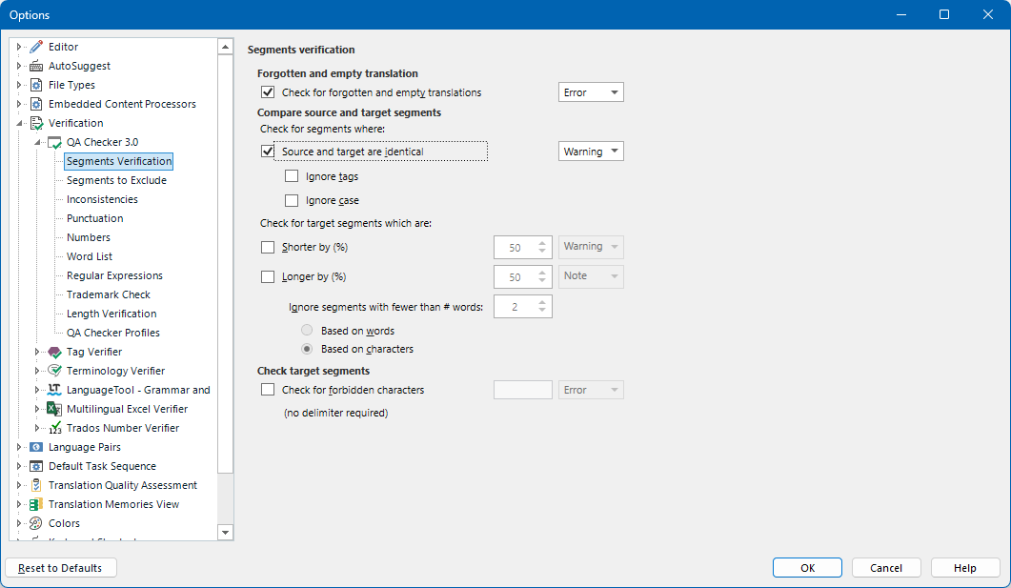Click the Tag Verifier purple tag icon

53,351
